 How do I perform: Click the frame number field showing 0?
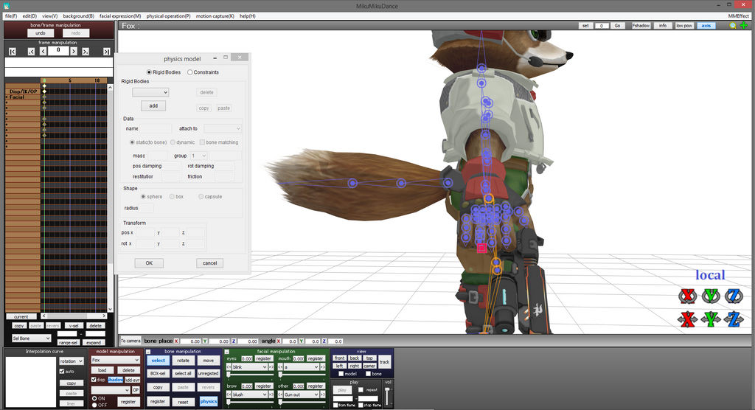pos(58,50)
